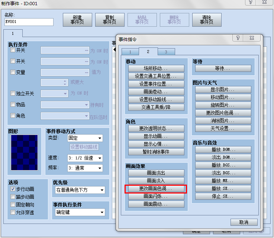Click the 画面闪烁 command
This screenshot has width=274, height=238.
[x=156, y=196]
